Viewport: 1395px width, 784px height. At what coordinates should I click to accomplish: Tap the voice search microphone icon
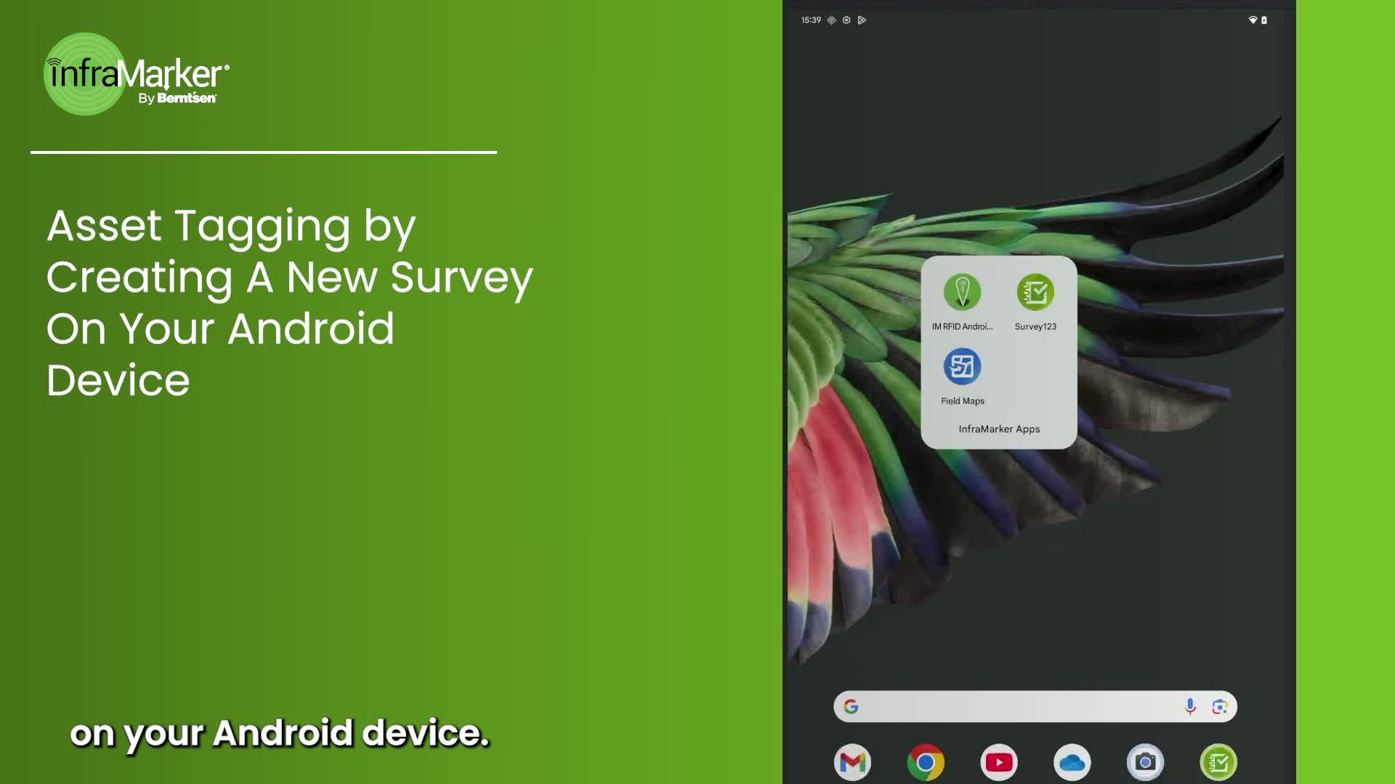[1190, 706]
